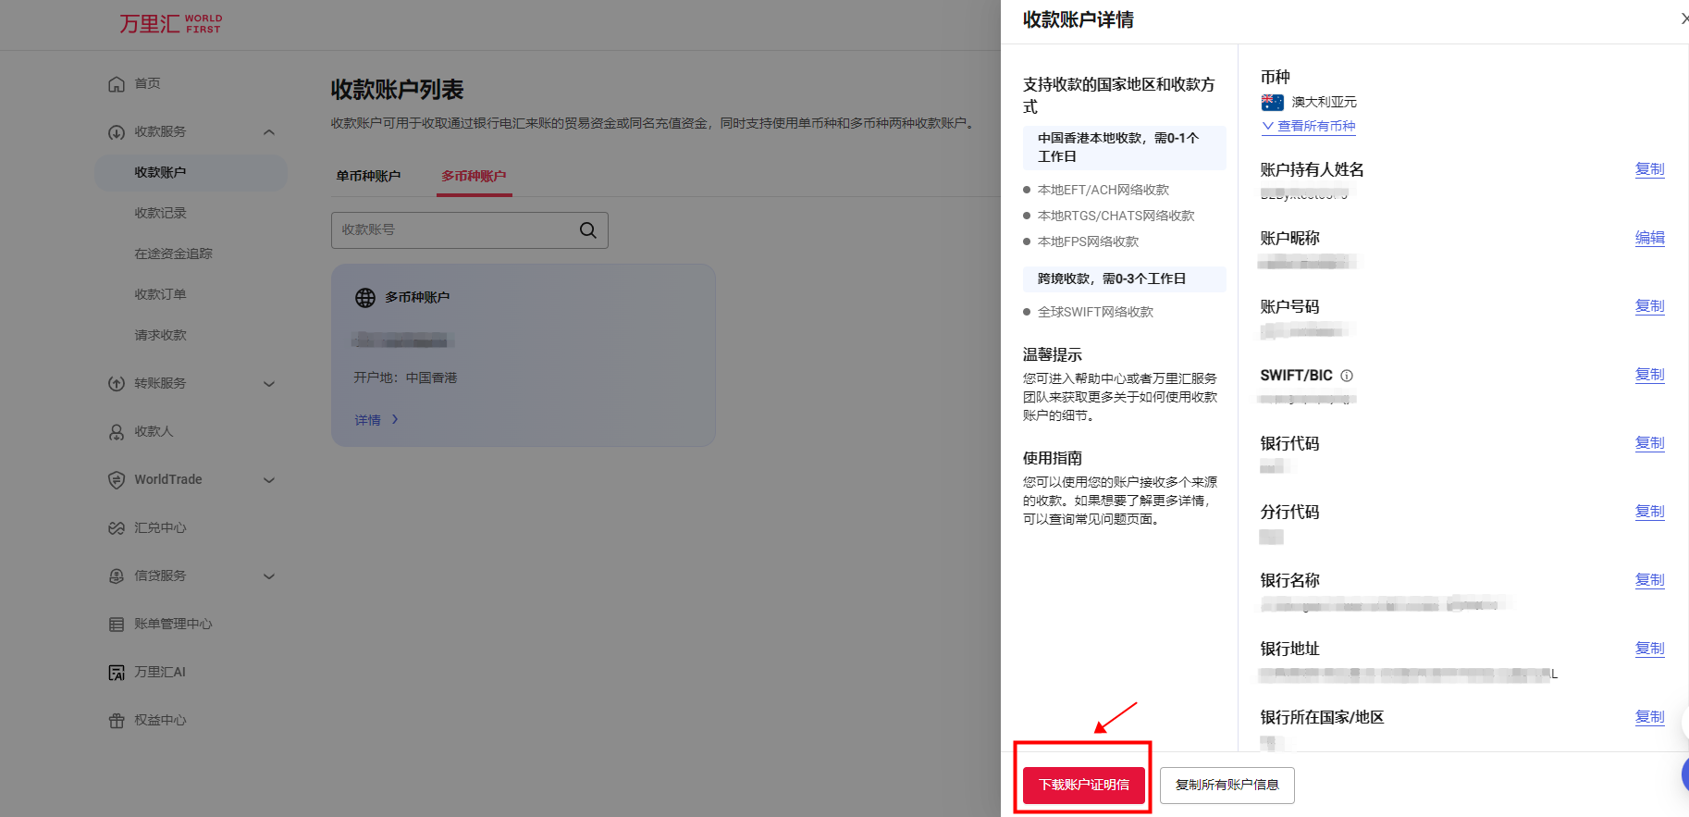Image resolution: width=1689 pixels, height=817 pixels.
Task: Click the SWIFT/BIC info icon
Action: (1347, 376)
